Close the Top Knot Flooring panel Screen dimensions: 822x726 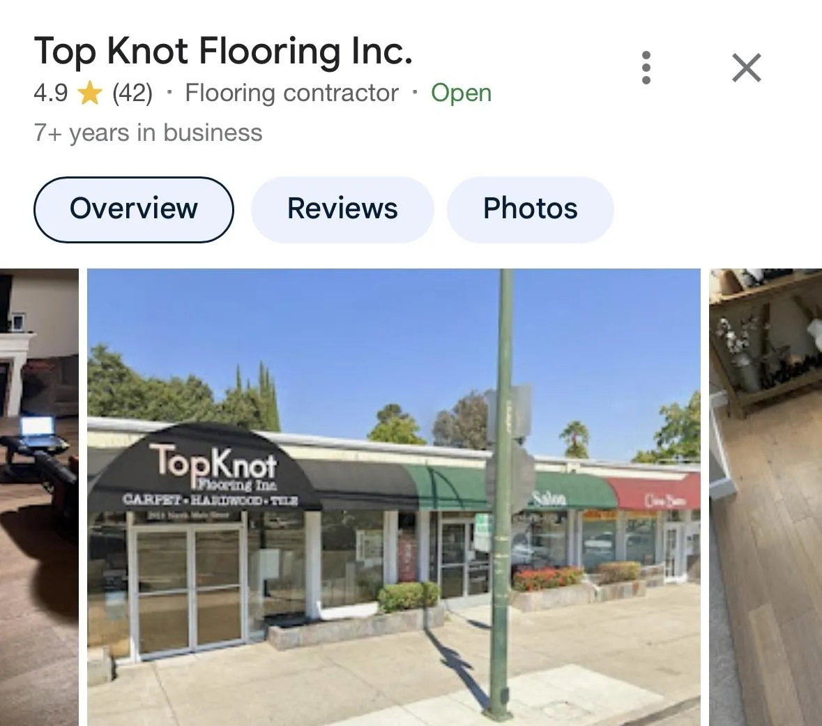coord(747,68)
